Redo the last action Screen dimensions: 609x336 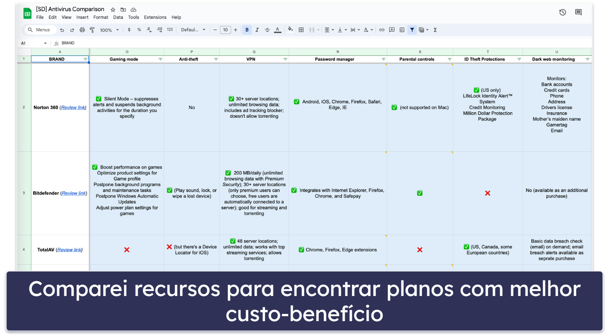coord(72,30)
